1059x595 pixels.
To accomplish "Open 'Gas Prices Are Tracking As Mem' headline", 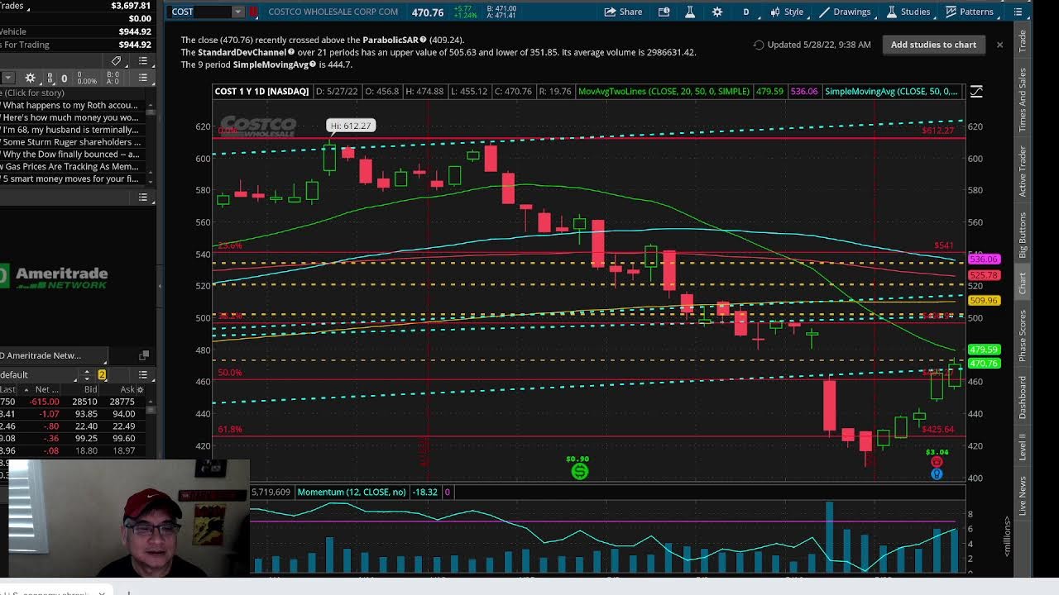I will (x=70, y=167).
